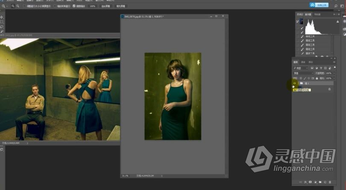This screenshot has height=190, width=346.
Task: Create a new group folder icon
Action: point(320,182)
